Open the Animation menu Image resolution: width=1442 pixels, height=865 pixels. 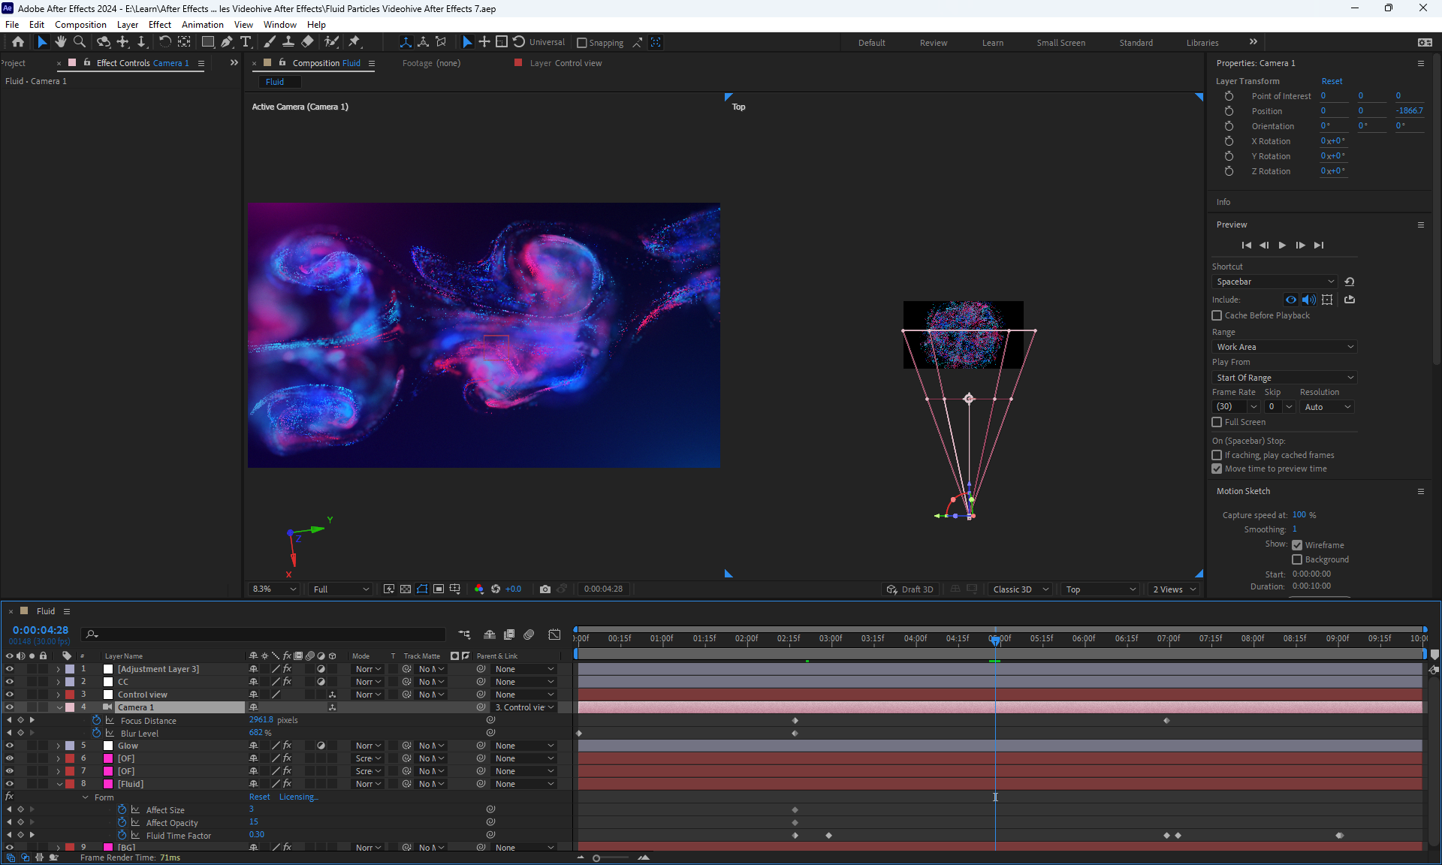click(202, 25)
